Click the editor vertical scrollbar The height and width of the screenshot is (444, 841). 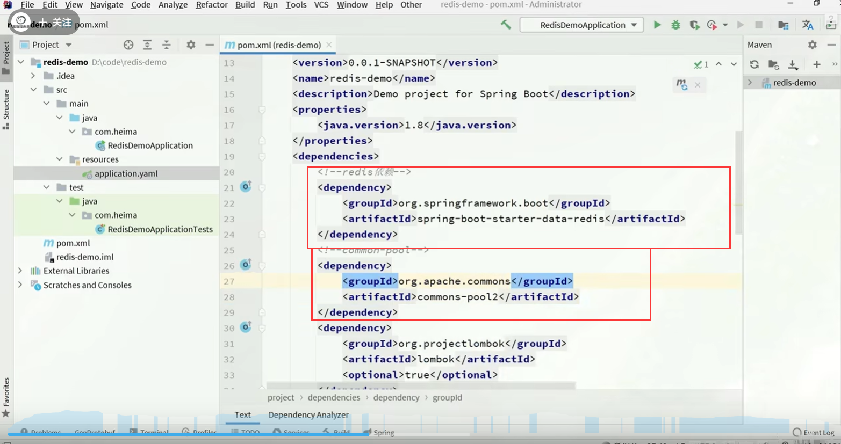point(739,183)
